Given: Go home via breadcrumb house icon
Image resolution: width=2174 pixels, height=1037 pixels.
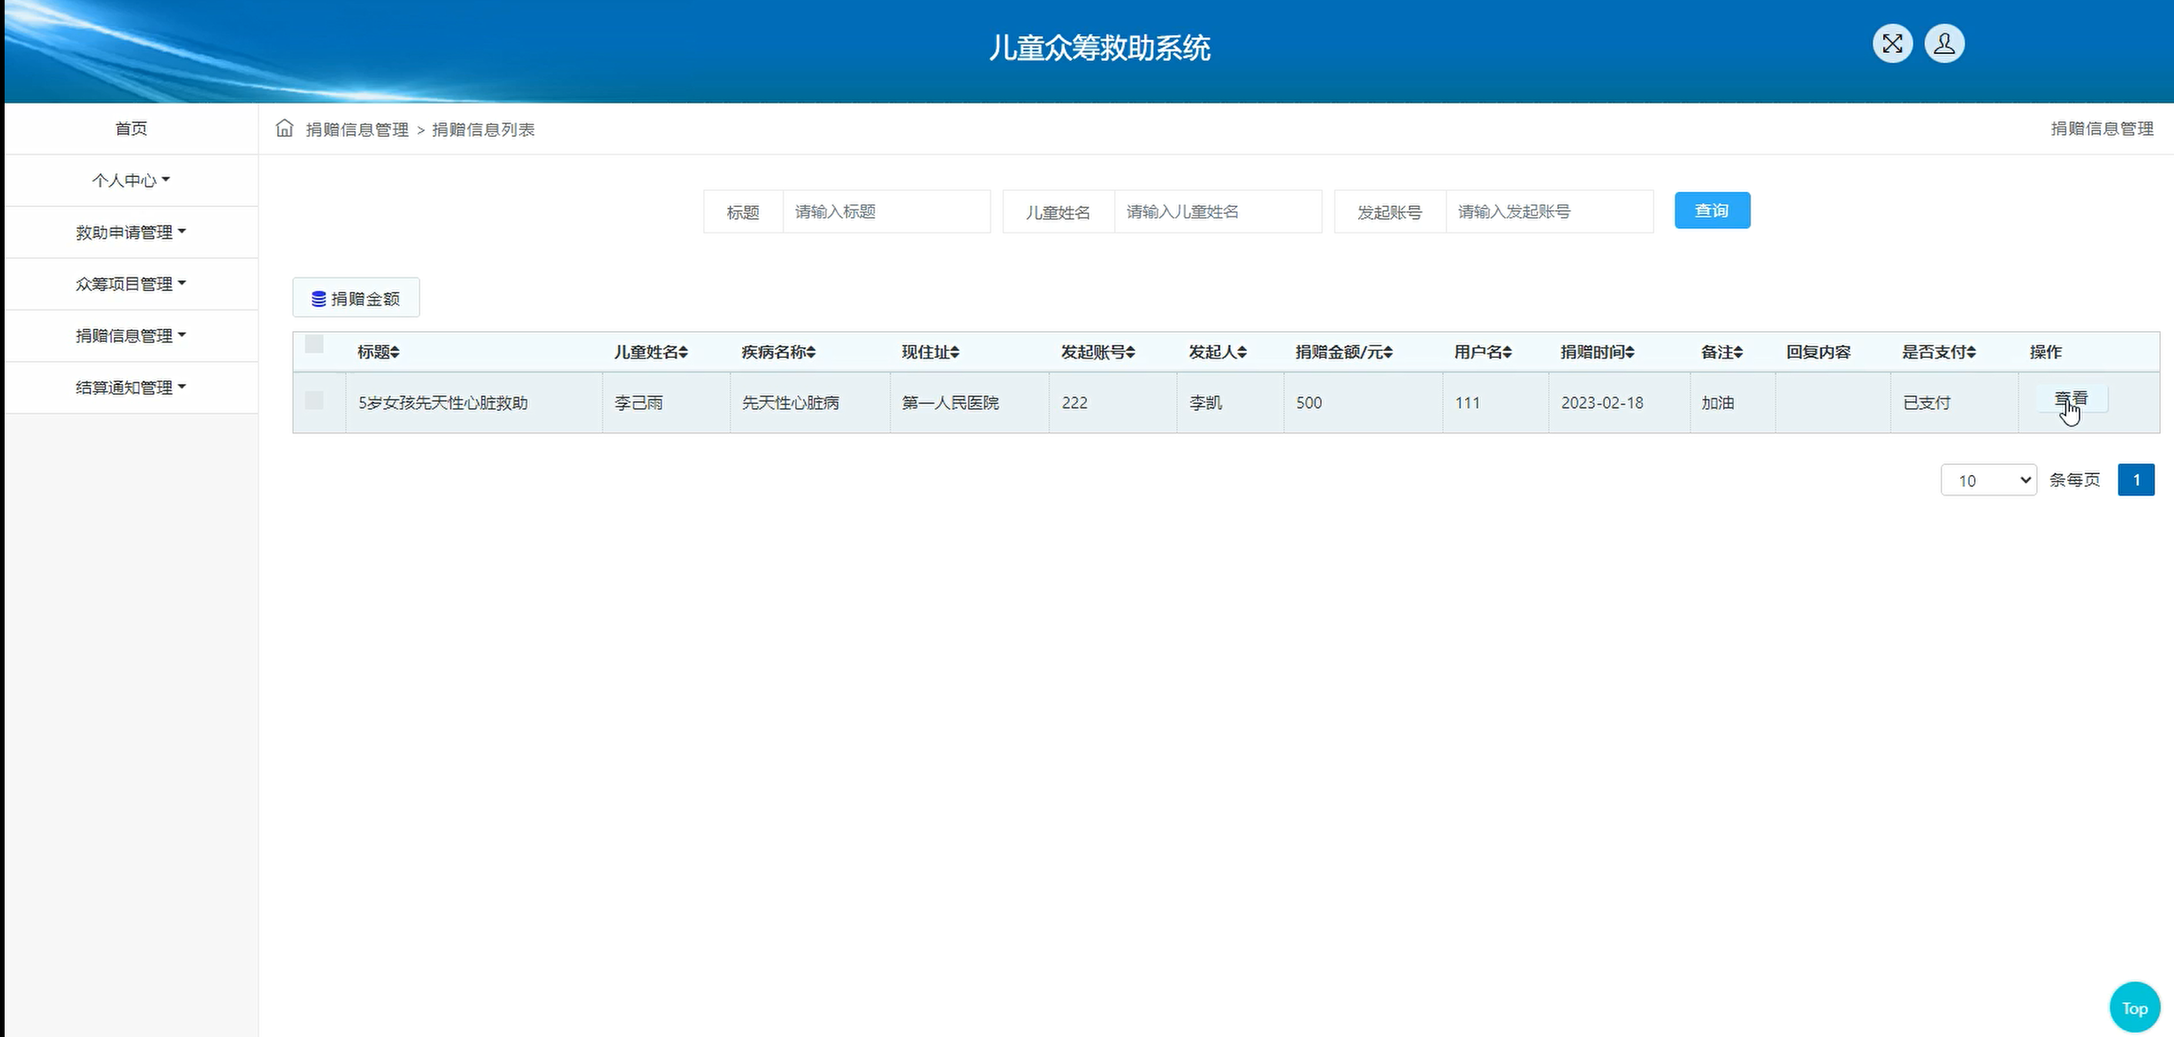Looking at the screenshot, I should 284,129.
